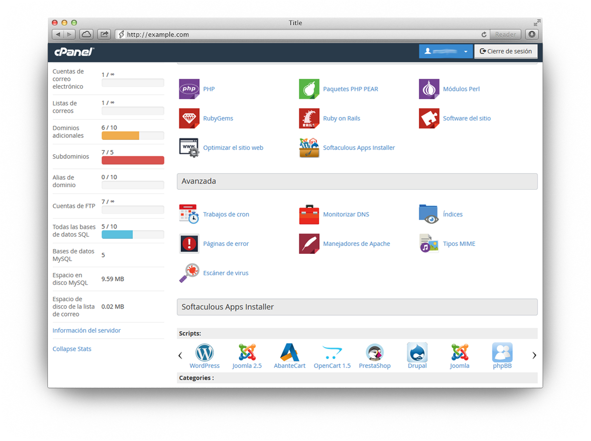Open the PHP icon

(189, 89)
